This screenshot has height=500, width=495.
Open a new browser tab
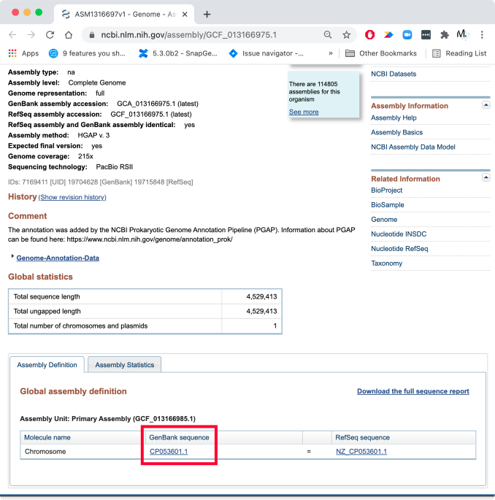pos(207,15)
